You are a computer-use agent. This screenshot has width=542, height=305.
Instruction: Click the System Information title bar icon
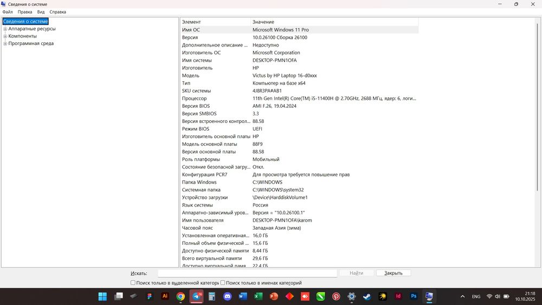tap(3, 4)
